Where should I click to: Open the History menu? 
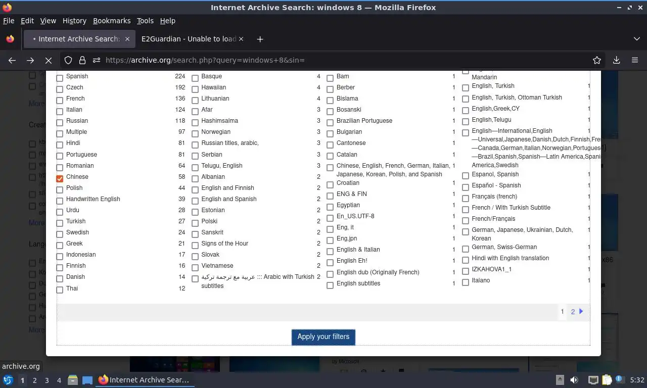click(x=74, y=21)
